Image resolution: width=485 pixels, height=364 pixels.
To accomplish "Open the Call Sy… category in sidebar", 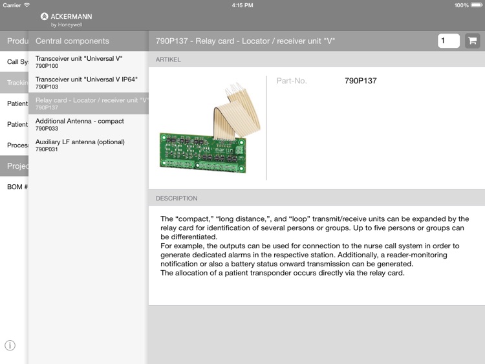I will click(14, 61).
